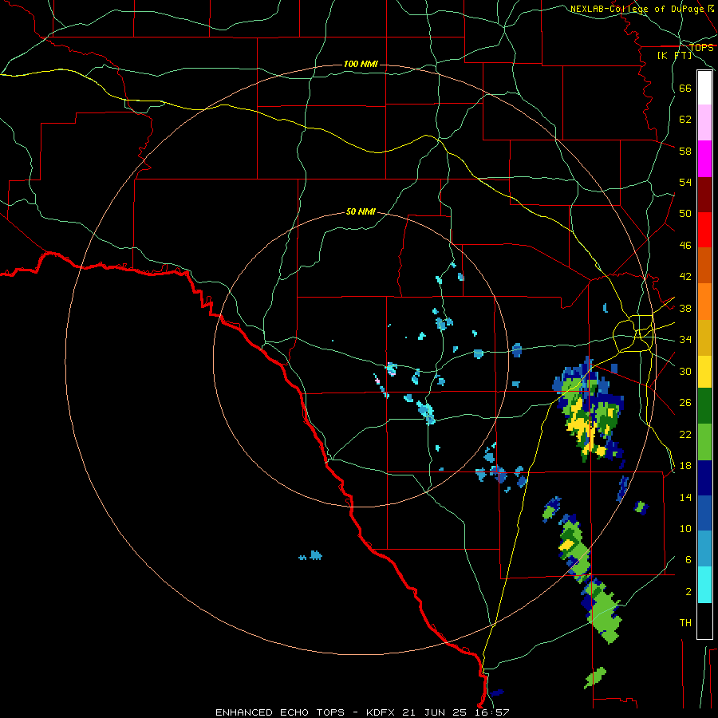
Task: Click legend value "54"
Action: [x=685, y=182]
